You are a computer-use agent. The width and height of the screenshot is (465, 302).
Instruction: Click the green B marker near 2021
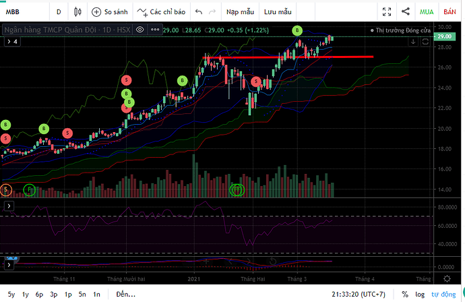point(183,80)
